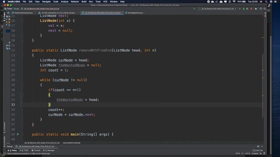Open the Window menu
The image size is (280, 157).
click(x=114, y=2)
